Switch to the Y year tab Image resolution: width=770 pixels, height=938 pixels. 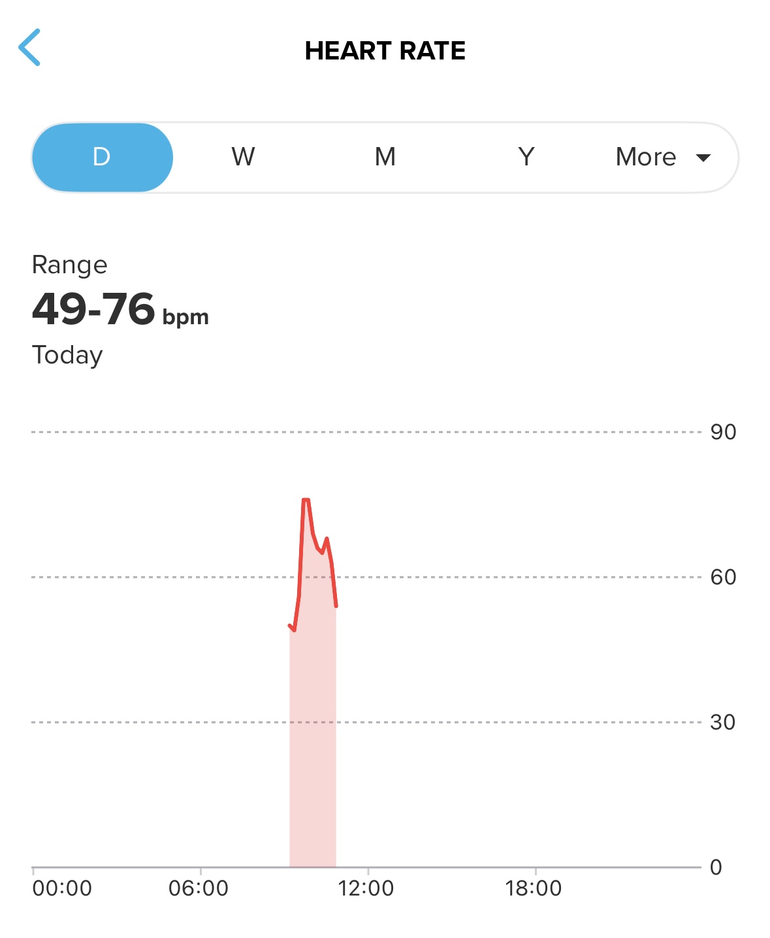pos(526,158)
